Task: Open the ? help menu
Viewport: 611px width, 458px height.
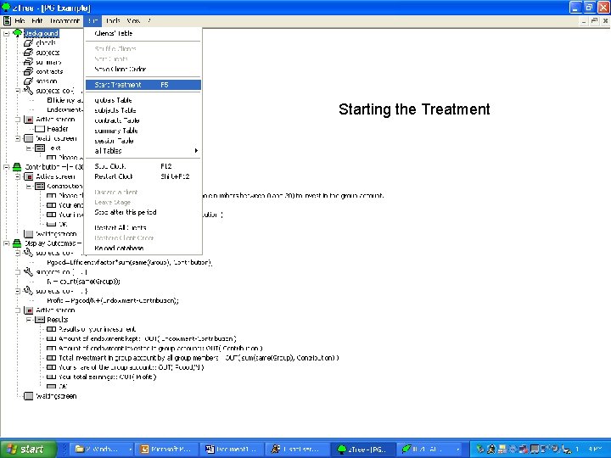Action: click(x=149, y=20)
